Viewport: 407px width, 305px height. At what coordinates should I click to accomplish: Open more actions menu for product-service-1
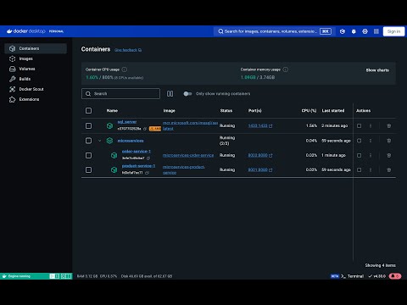click(371, 169)
